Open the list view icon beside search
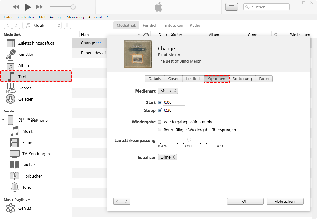Image resolution: width=317 pixels, height=219 pixels. 231,7
